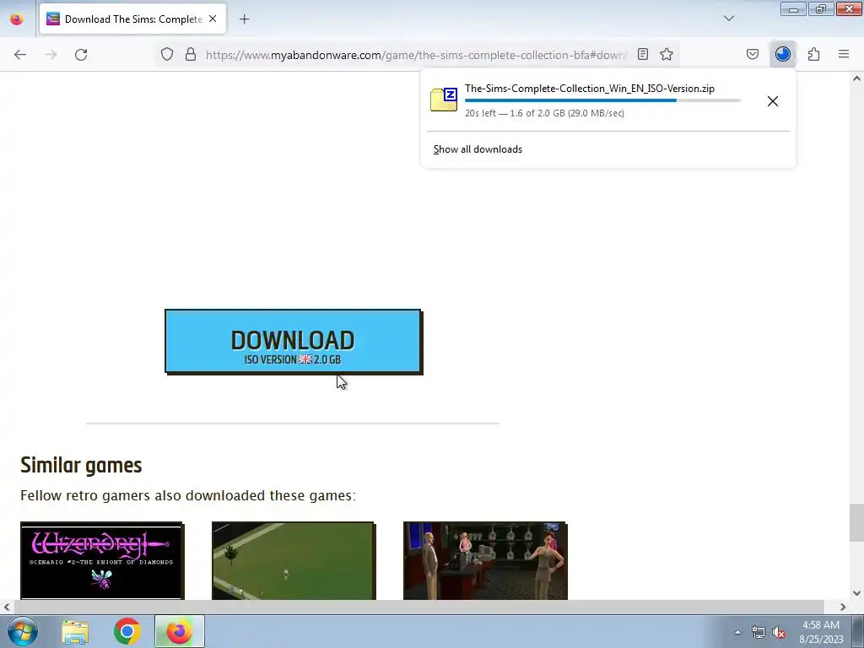Click the Similar games heading
The height and width of the screenshot is (648, 864).
pos(81,466)
